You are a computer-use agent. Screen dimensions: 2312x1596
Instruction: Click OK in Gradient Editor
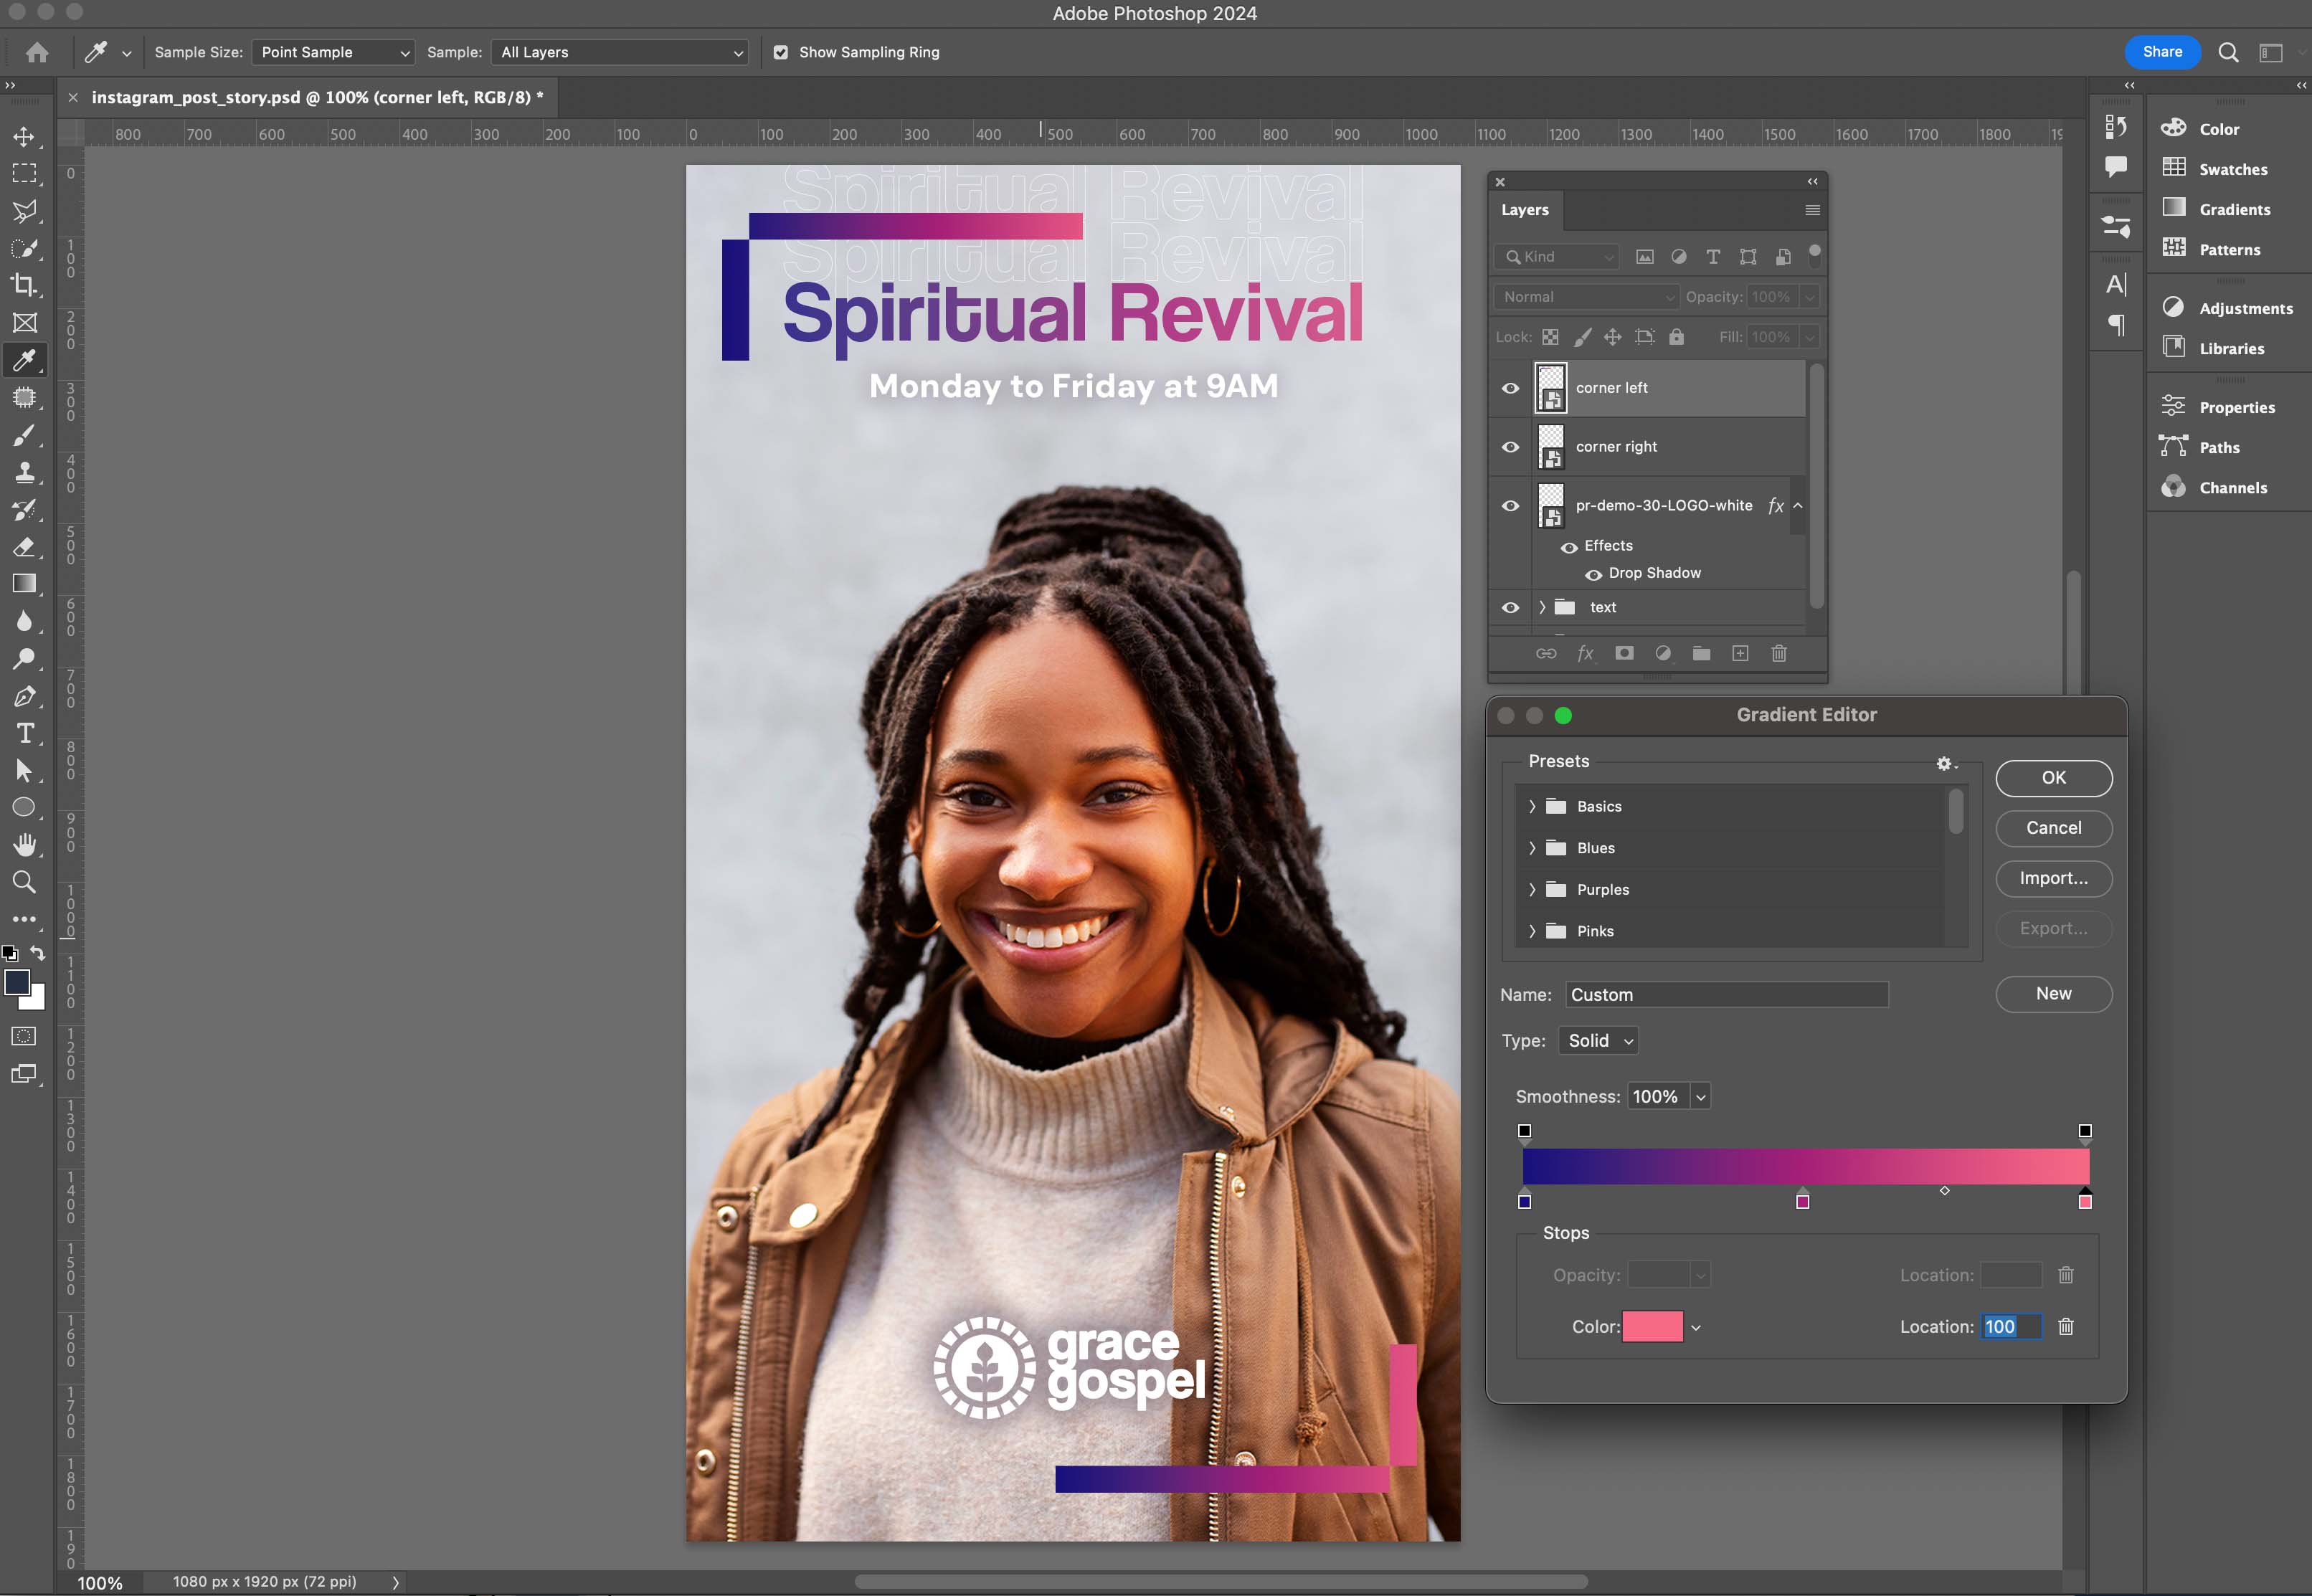[x=2053, y=778]
